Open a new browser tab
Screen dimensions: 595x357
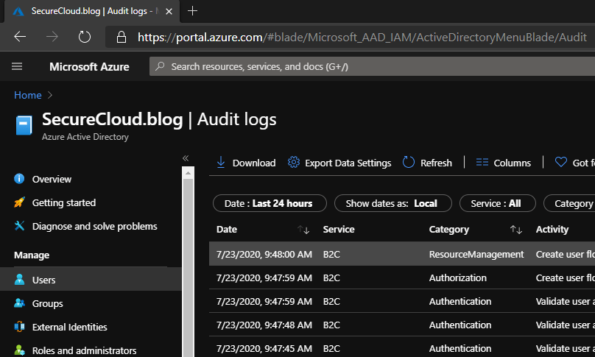coord(193,11)
